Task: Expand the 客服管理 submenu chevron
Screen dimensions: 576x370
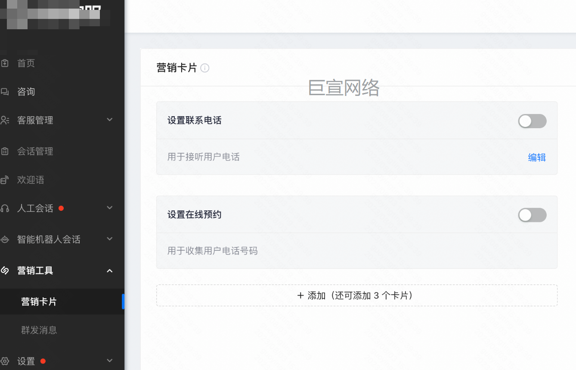Action: coord(110,120)
